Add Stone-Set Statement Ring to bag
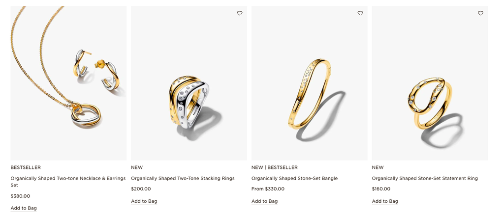The image size is (504, 215). [x=385, y=201]
